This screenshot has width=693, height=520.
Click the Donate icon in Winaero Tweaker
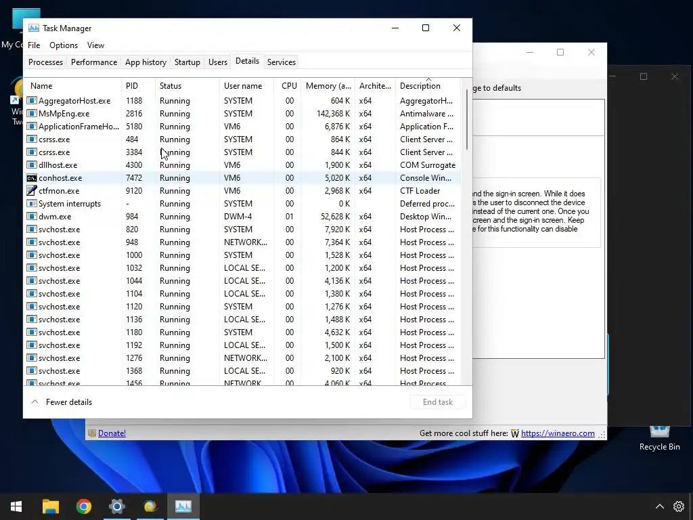92,433
